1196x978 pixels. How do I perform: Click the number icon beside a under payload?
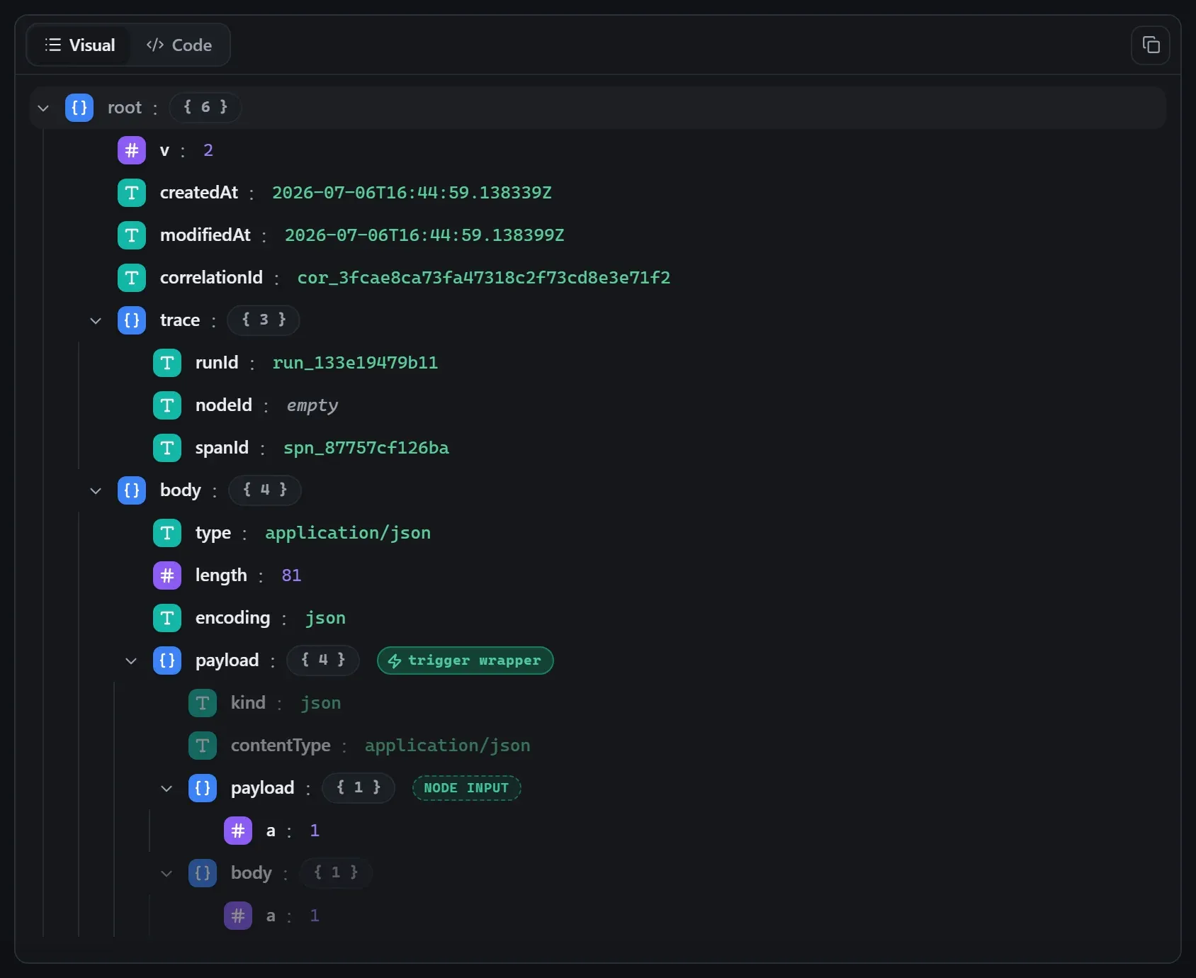point(238,831)
